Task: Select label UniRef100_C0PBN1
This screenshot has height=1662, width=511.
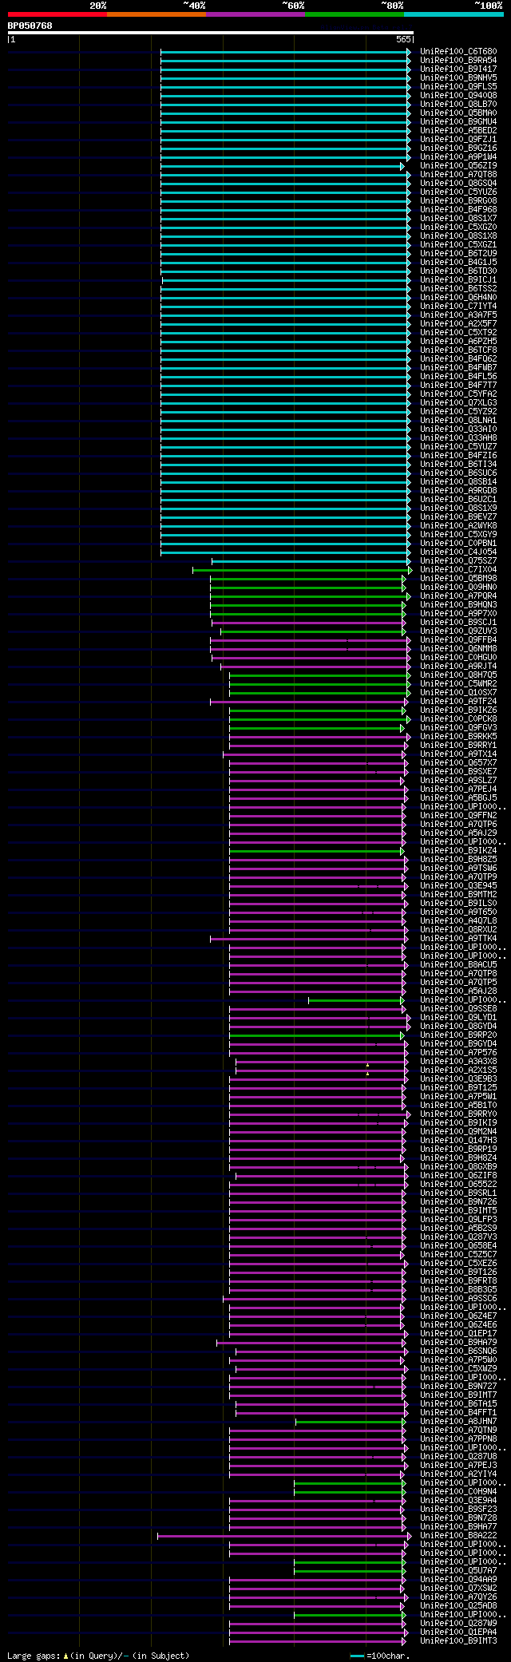Action: (x=458, y=544)
